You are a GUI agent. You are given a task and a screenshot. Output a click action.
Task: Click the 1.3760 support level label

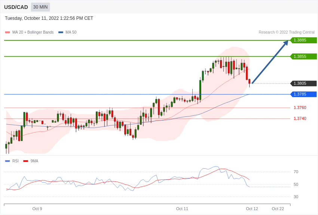[300, 107]
